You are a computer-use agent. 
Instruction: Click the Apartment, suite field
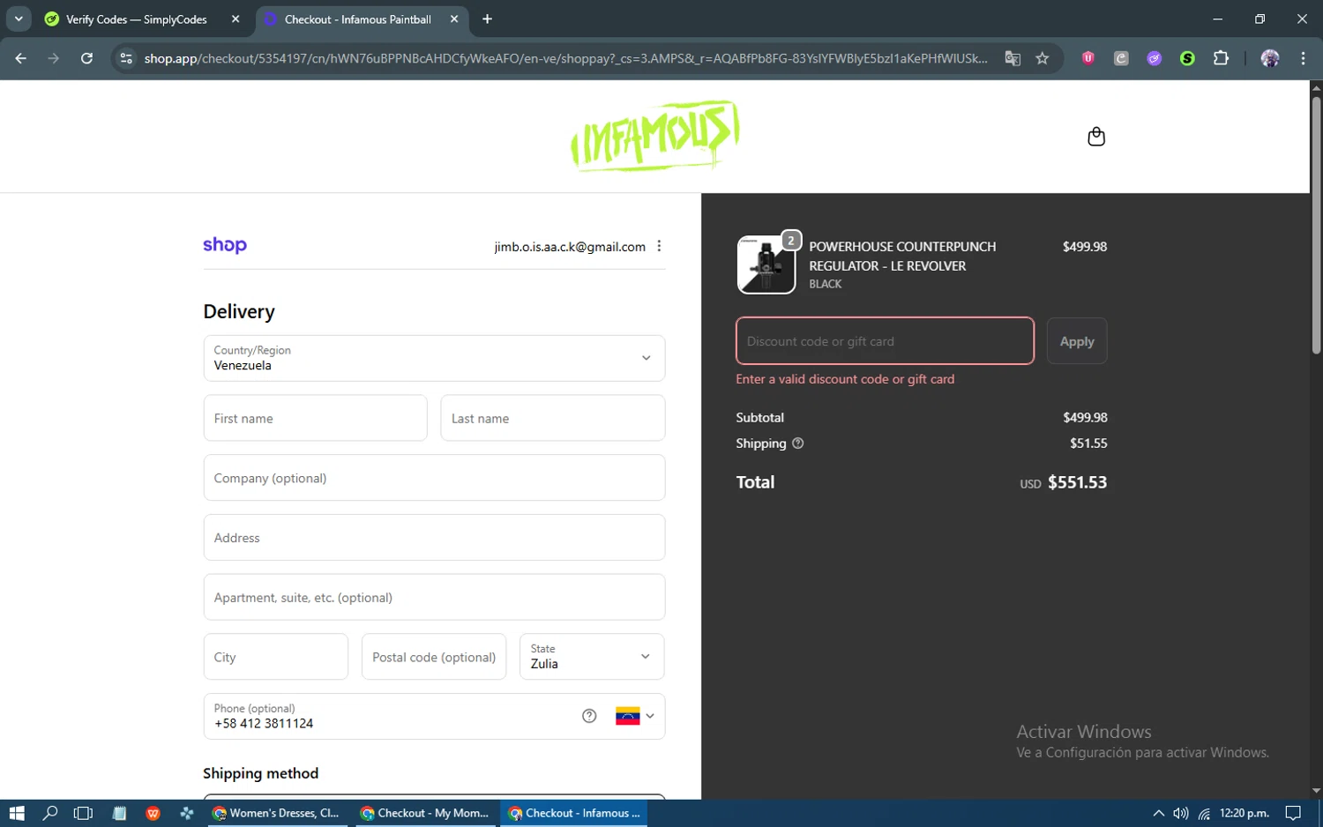click(x=434, y=597)
